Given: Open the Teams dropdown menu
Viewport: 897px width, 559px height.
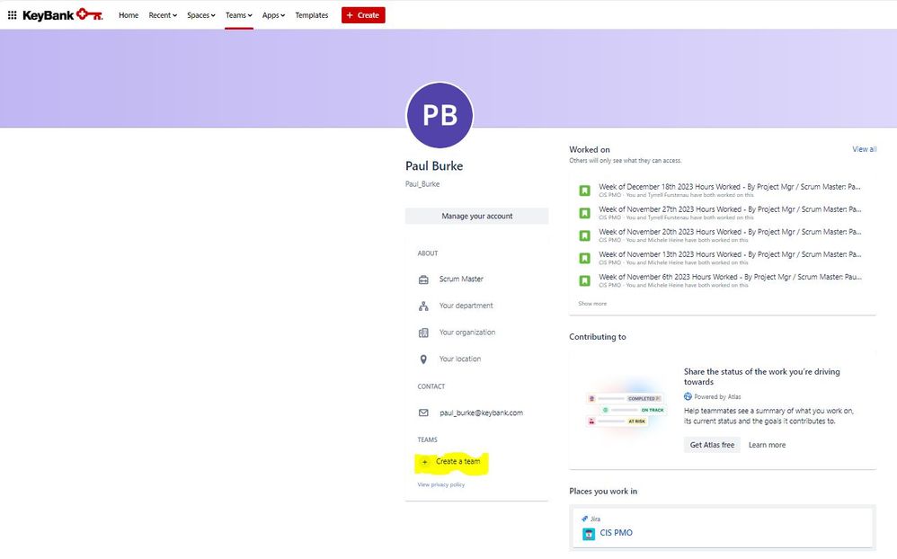Looking at the screenshot, I should tap(238, 15).
